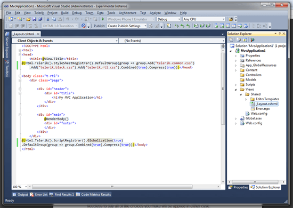Select Global.asax in Solution Explorer

point(254,118)
